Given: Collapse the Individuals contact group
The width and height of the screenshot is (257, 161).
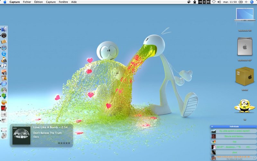Looking at the screenshot, I should coord(212,127).
